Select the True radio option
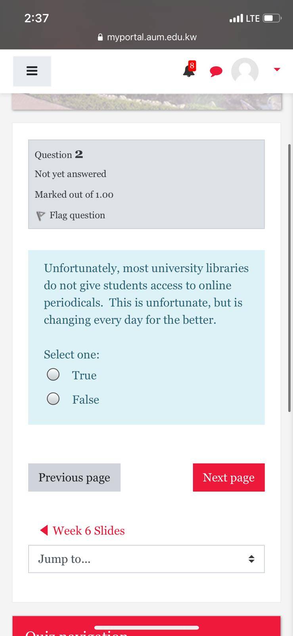Screen dimensions: 293x636 pyautogui.click(x=53, y=374)
